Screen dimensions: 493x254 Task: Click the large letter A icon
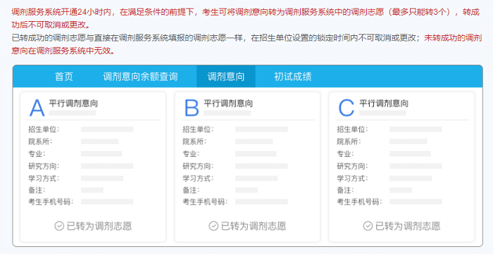click(x=37, y=108)
